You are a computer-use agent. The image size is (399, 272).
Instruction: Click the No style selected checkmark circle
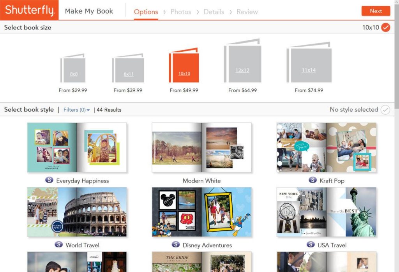385,110
